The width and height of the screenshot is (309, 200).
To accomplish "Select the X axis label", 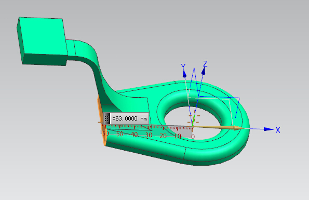I will 278,130.
